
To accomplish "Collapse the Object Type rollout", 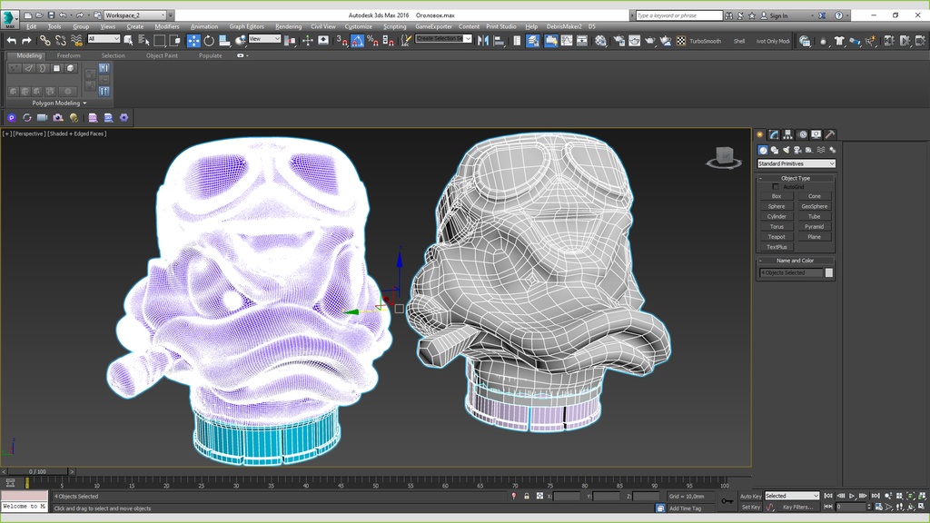I will (796, 178).
